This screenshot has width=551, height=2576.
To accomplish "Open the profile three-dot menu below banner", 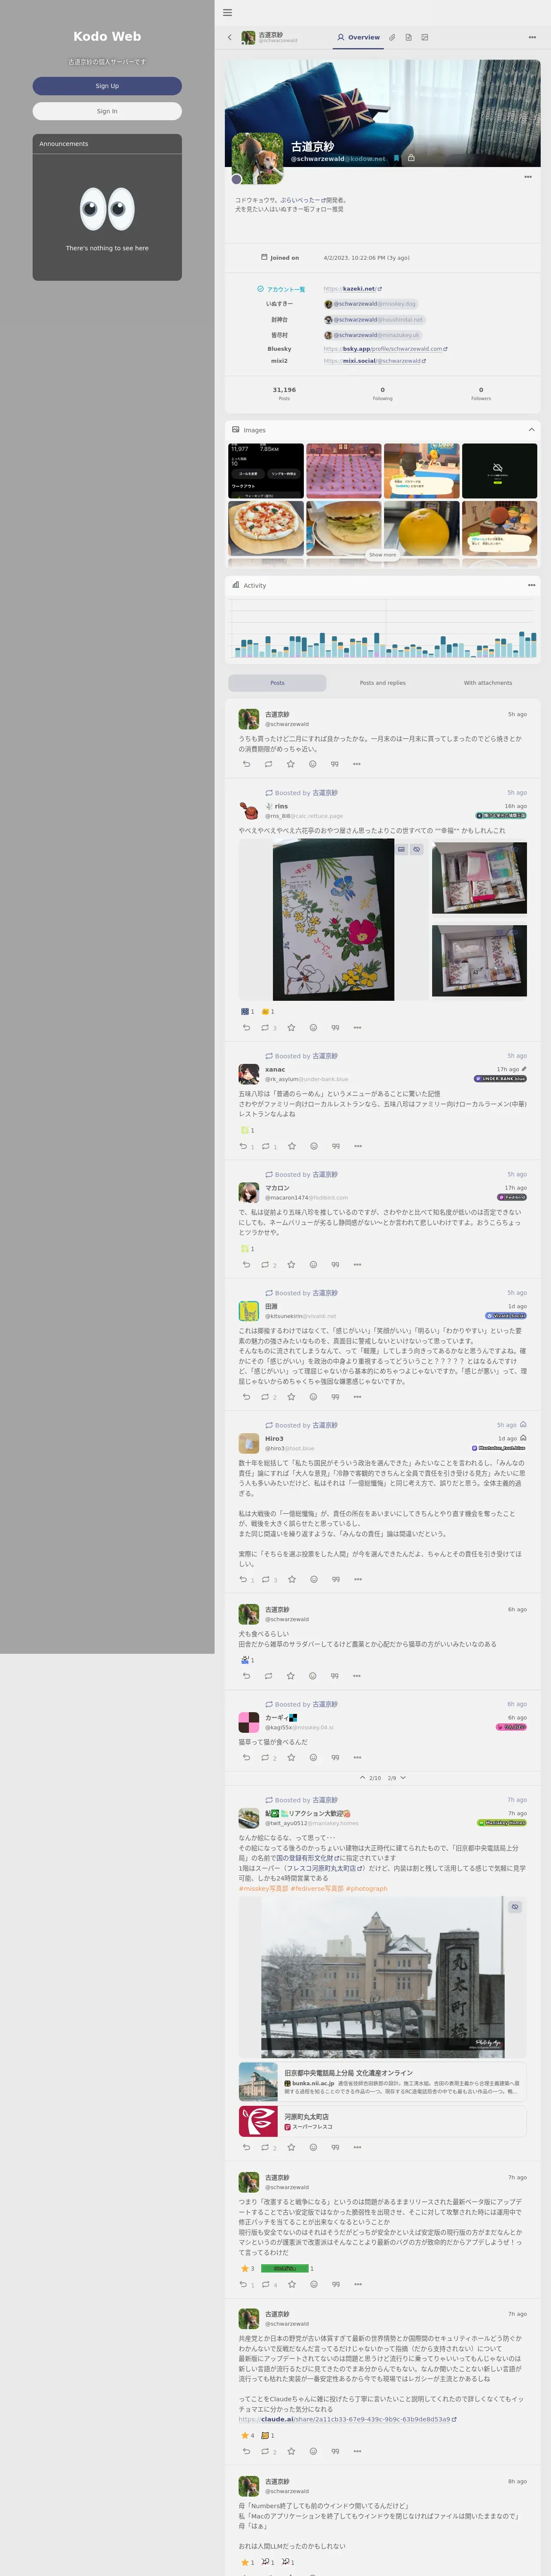I will tap(528, 177).
